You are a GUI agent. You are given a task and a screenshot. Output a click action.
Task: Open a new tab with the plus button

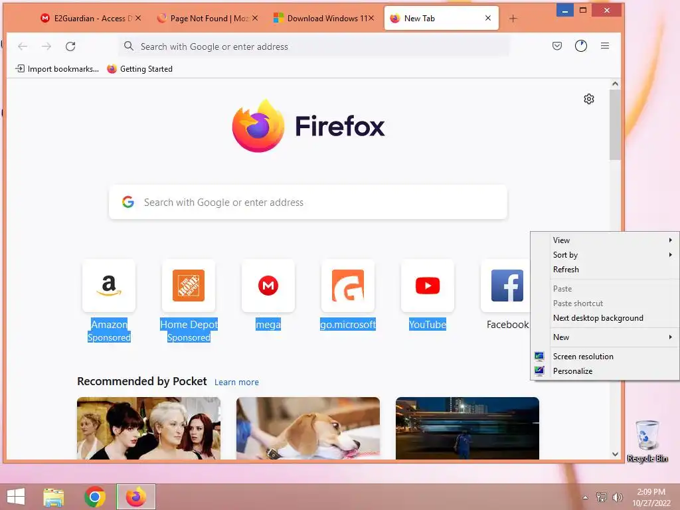(x=513, y=19)
